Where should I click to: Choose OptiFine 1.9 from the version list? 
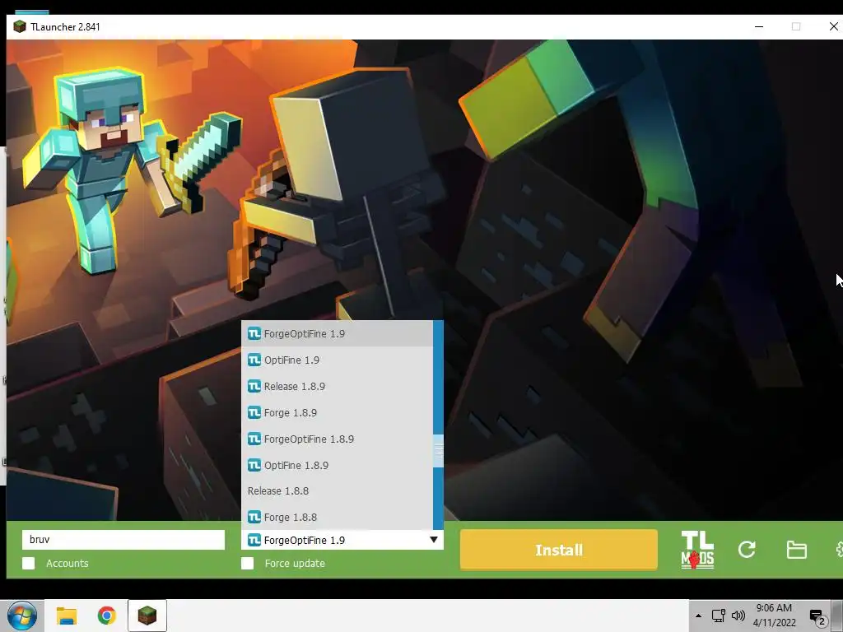[337, 360]
